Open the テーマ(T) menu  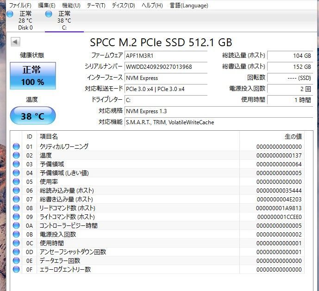click(x=96, y=6)
